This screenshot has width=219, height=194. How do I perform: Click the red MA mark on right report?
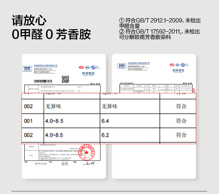[x=172, y=65]
